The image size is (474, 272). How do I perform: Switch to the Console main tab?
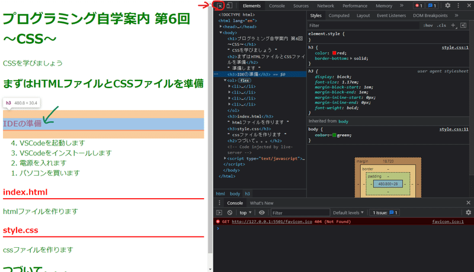[x=277, y=6]
